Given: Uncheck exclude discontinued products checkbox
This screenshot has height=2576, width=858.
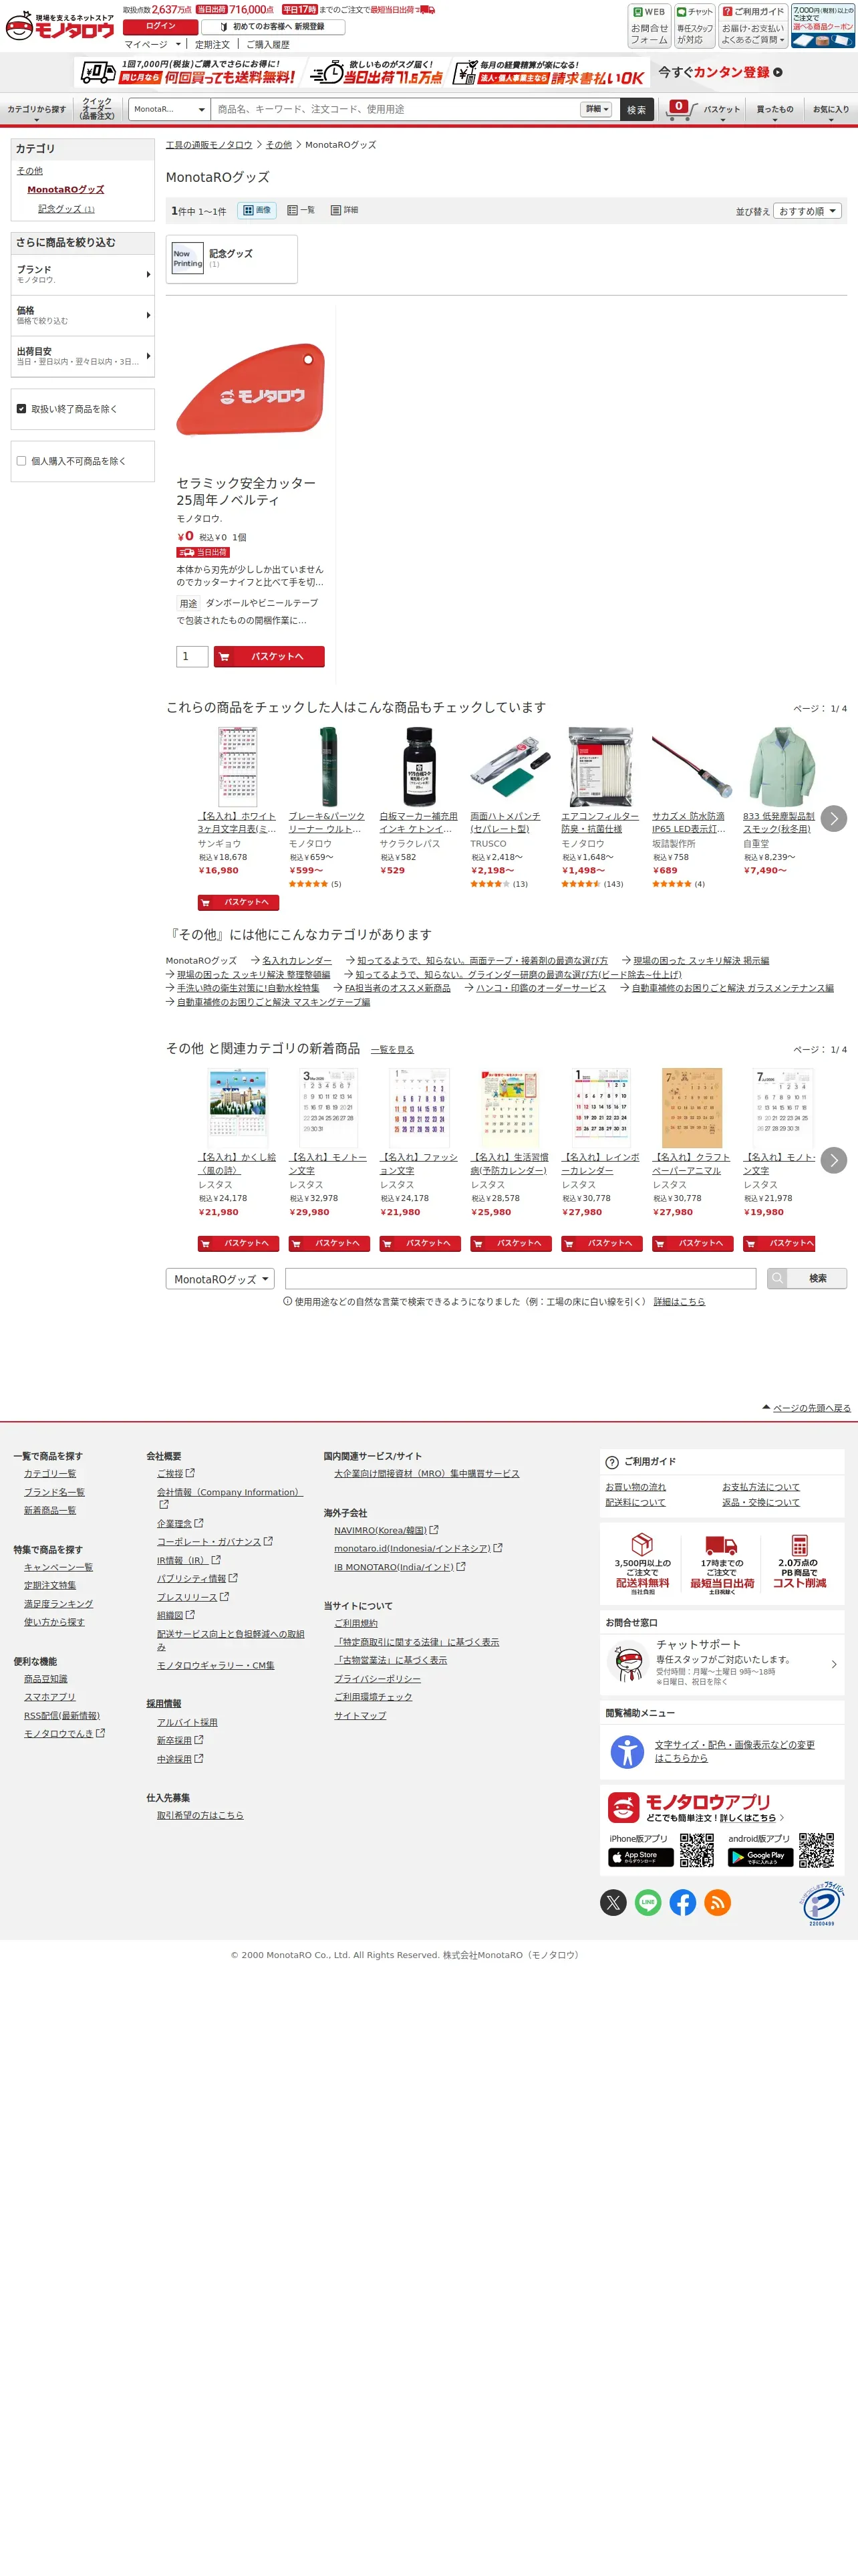Looking at the screenshot, I should [x=21, y=409].
